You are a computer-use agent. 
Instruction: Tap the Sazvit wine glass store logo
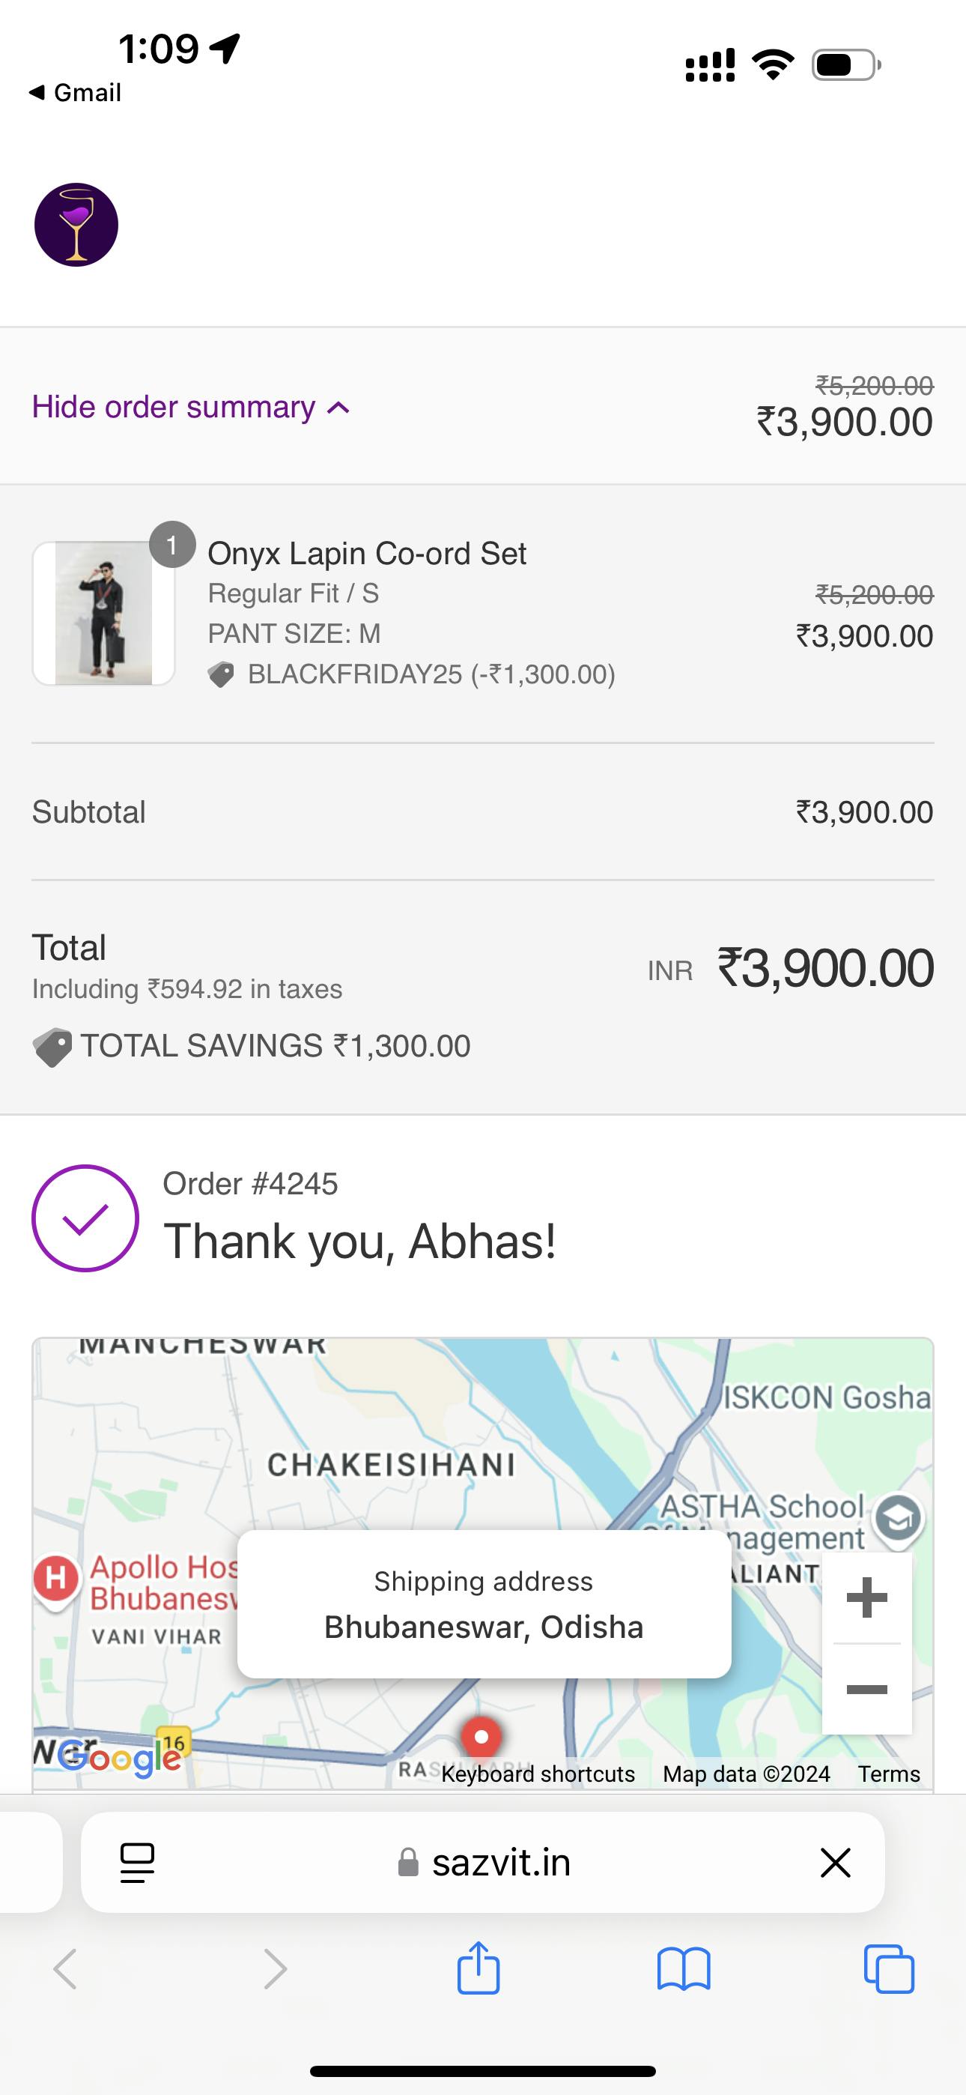click(76, 226)
